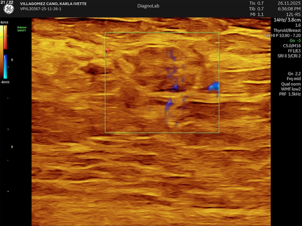The width and height of the screenshot is (302, 226).
Task: Click the Frq mid frequency setting
Action: coord(293,79)
